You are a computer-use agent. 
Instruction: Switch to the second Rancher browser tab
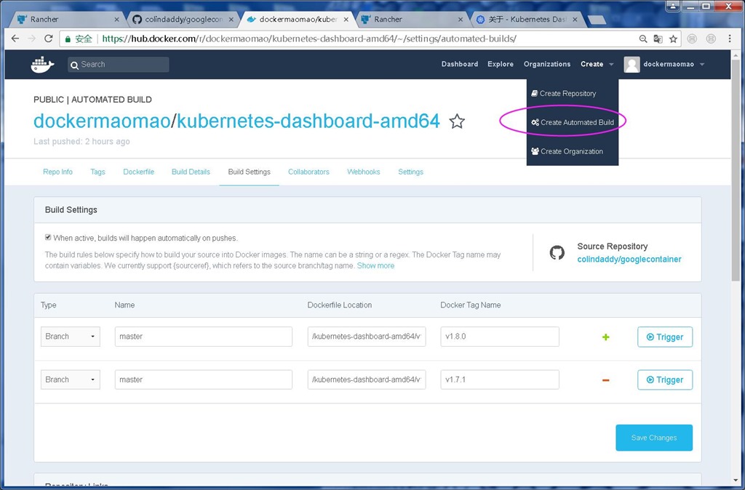pos(412,20)
